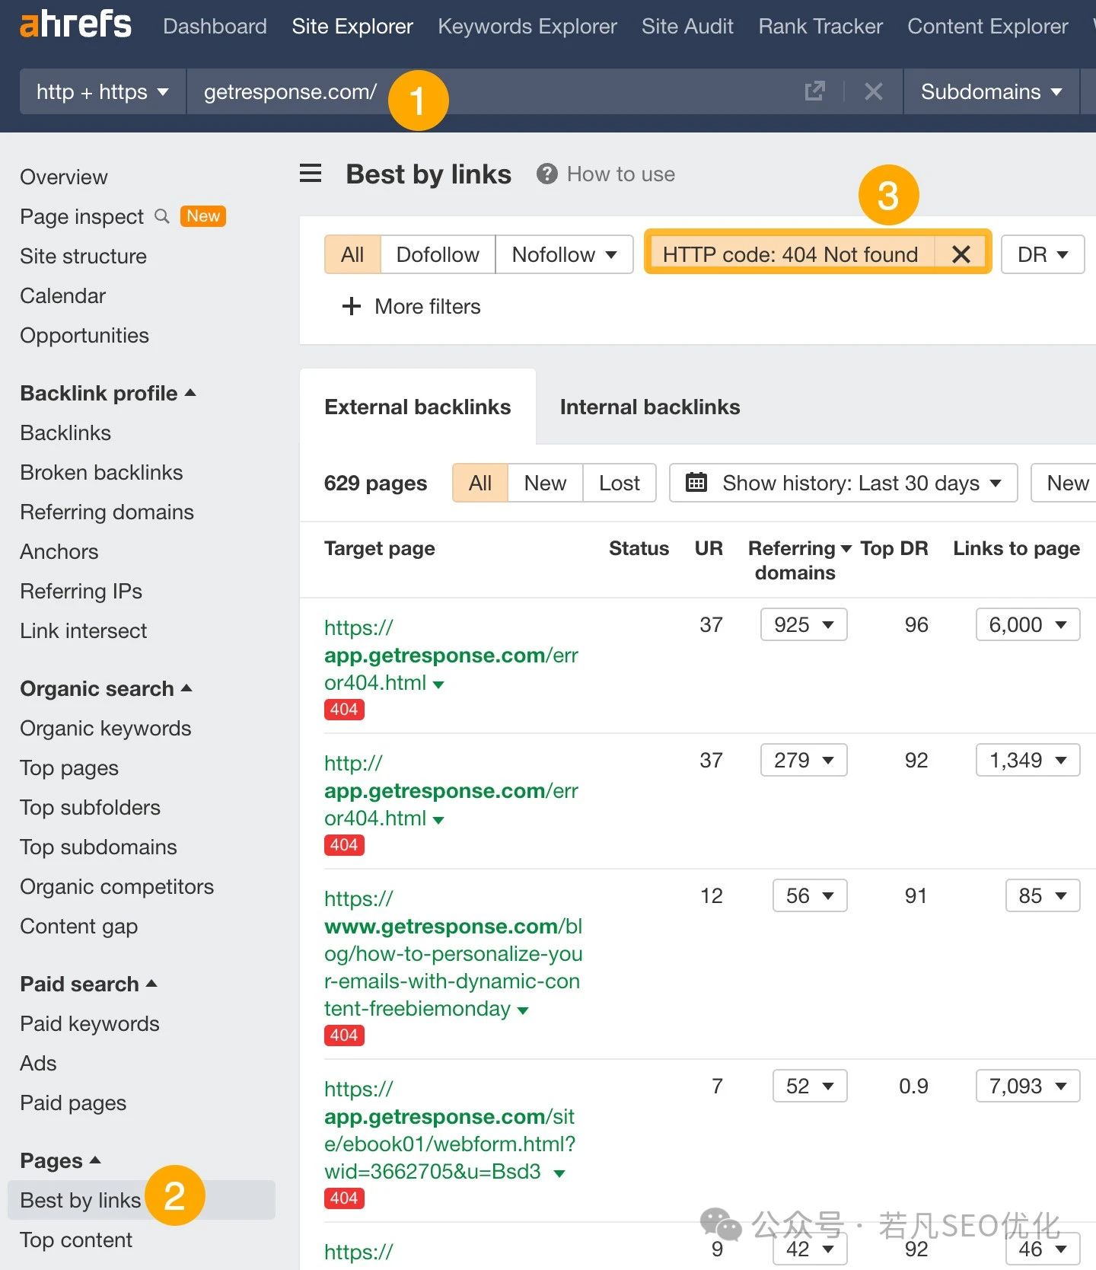Screen dimensions: 1096x1270
Task: Open Referring domains in the sidebar
Action: pos(107,512)
